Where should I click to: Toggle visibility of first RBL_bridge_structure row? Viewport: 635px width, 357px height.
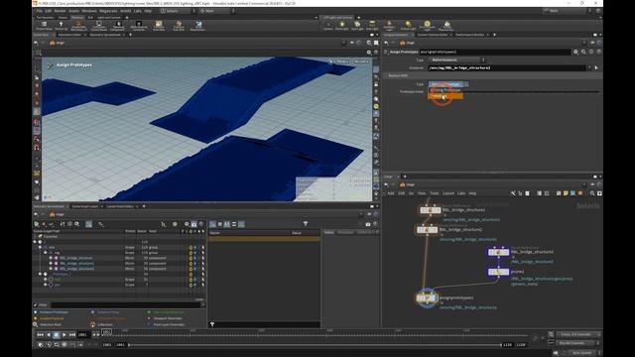195,258
